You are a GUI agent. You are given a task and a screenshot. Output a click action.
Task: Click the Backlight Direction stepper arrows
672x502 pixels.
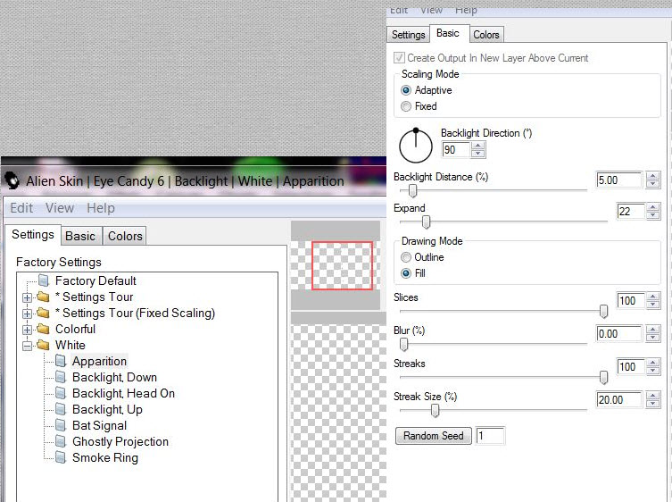pyautogui.click(x=477, y=150)
